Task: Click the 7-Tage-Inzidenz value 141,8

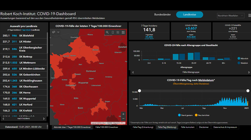Action: coord(149,30)
